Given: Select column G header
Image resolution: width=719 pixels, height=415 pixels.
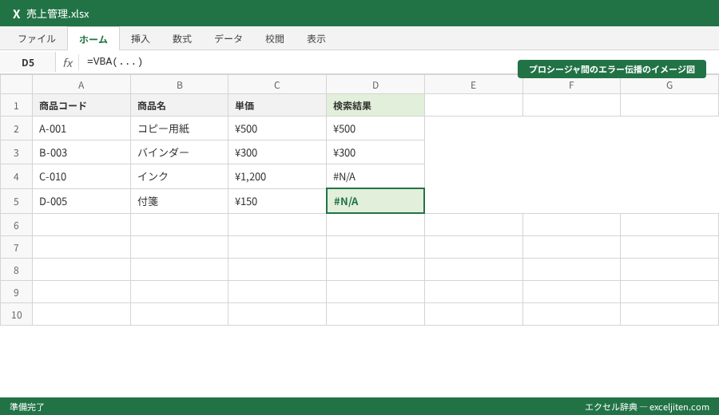Looking at the screenshot, I should pyautogui.click(x=669, y=85).
